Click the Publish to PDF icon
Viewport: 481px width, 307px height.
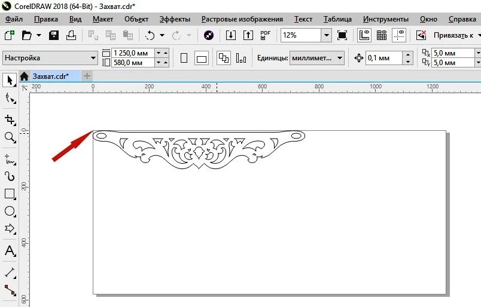266,35
